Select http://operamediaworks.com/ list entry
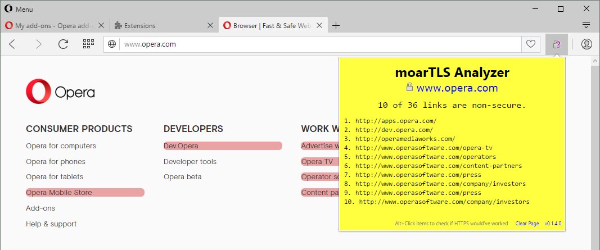Viewport: 600px width, 250px height. (x=405, y=139)
